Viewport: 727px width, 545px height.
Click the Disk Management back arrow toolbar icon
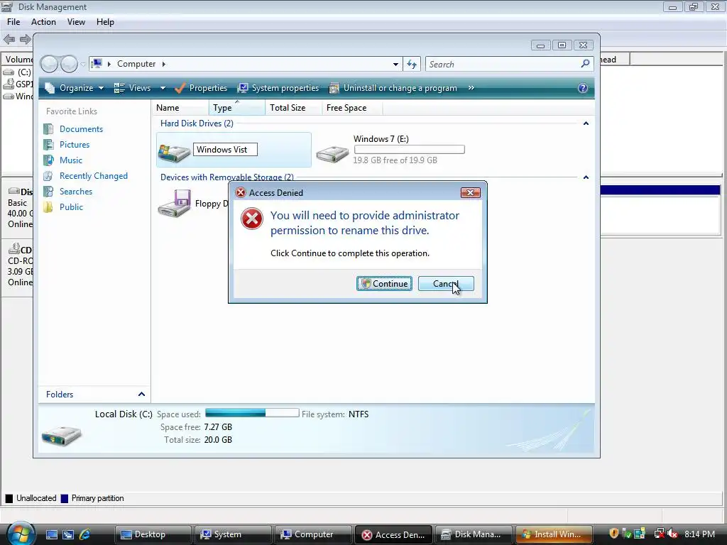(x=9, y=40)
